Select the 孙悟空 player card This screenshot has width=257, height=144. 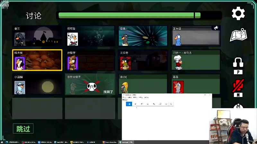click(x=90, y=60)
